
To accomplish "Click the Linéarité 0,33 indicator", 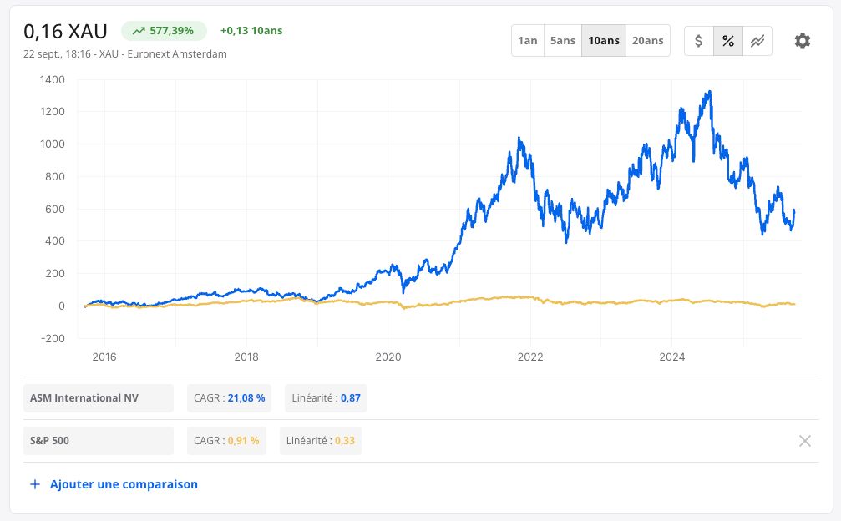I will (321, 441).
